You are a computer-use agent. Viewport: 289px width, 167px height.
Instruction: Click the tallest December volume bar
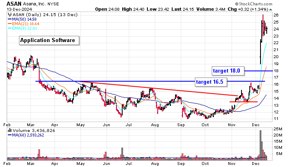(x=261, y=145)
